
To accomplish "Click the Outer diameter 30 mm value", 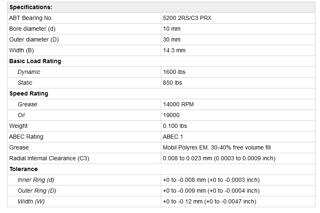I will click(172, 40).
